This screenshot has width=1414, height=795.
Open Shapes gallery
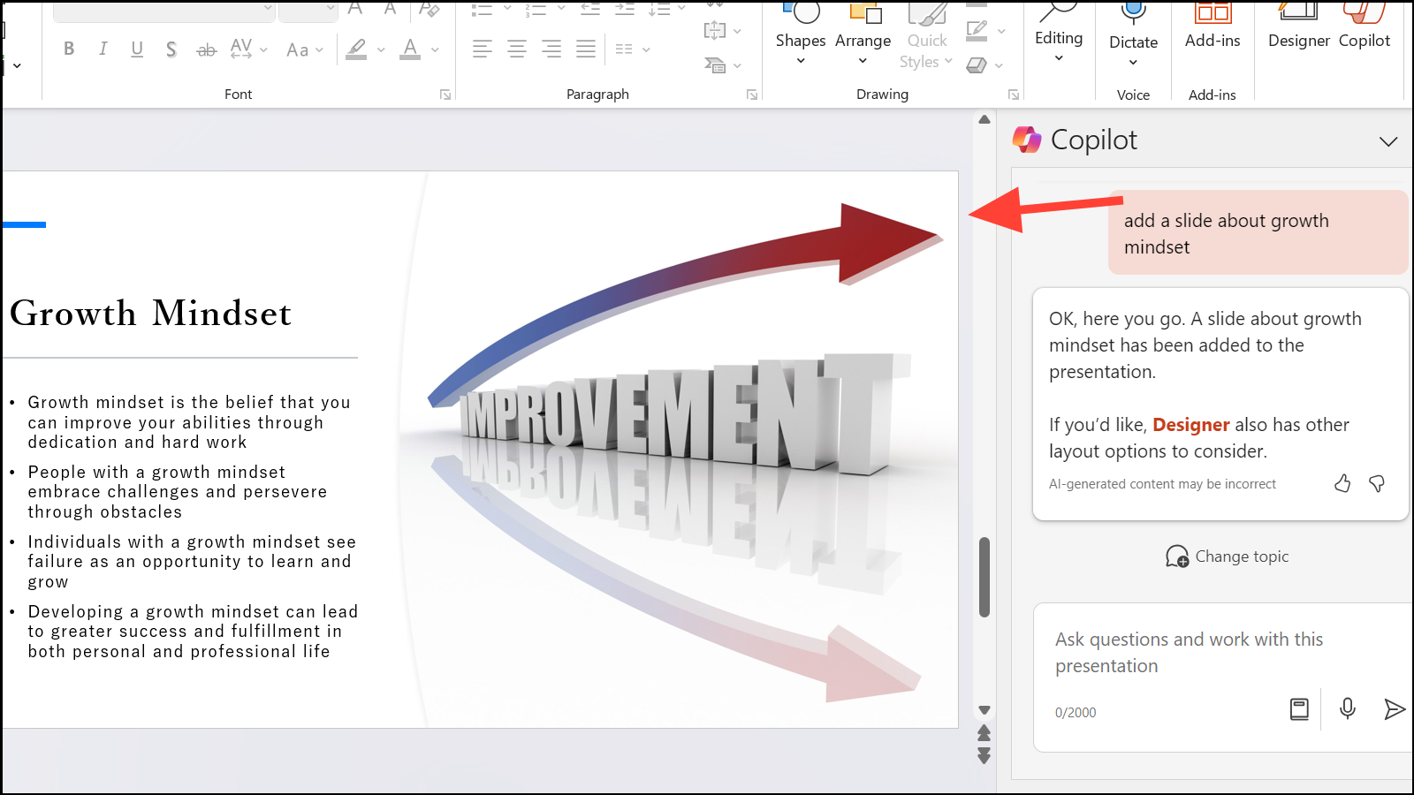(801, 35)
